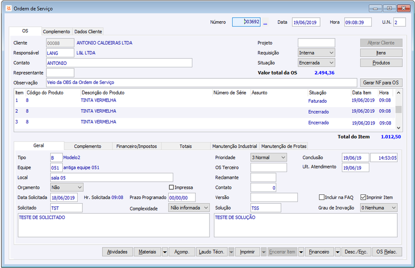Open the arrow menu right of Financeiro
The height and width of the screenshot is (268, 415).
(338, 252)
